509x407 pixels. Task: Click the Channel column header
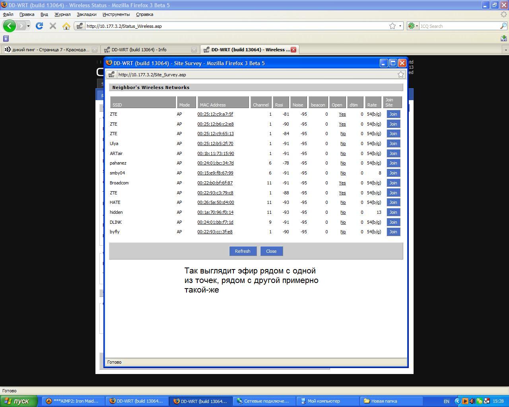261,102
